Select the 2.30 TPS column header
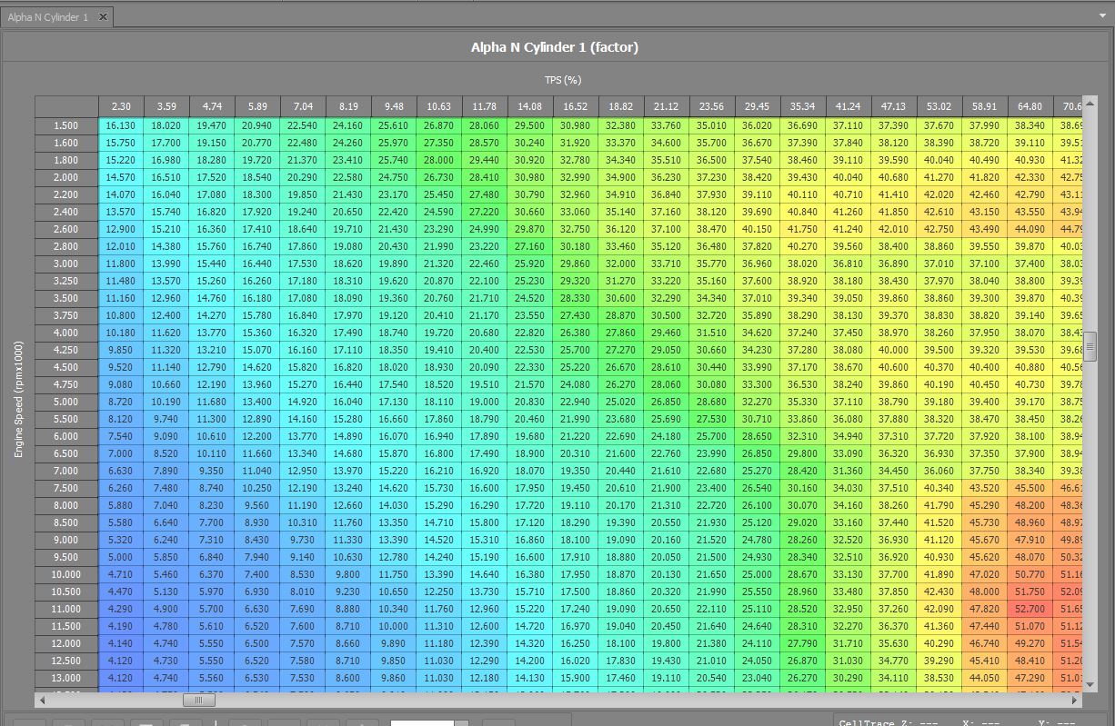Viewport: 1115px width, 726px height. pos(121,107)
